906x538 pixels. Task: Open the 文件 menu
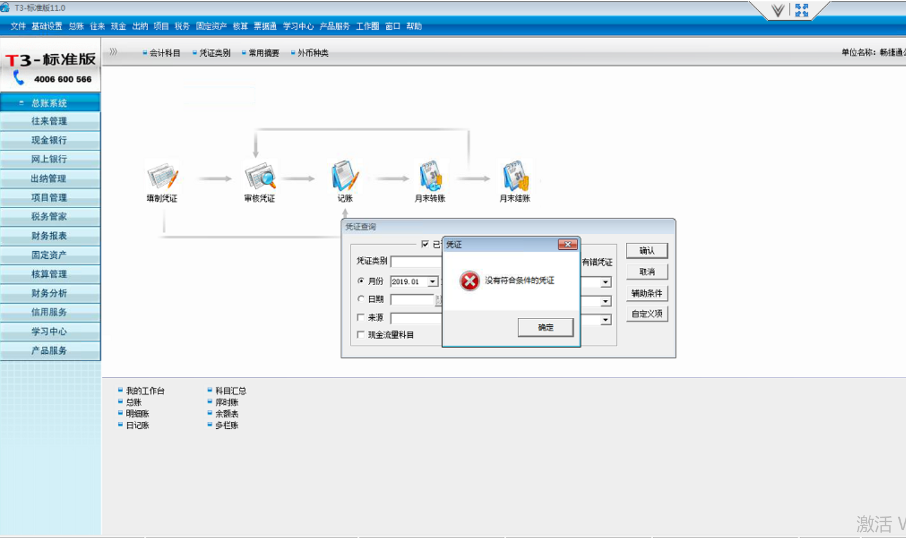(x=18, y=26)
